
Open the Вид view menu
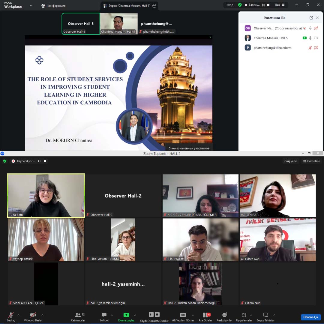[x=280, y=5]
